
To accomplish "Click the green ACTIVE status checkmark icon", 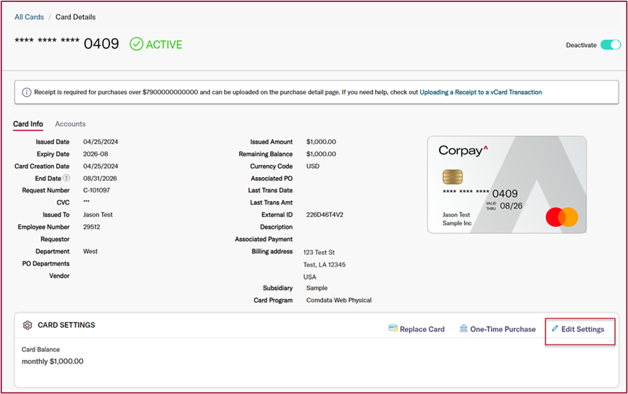I will tap(137, 44).
